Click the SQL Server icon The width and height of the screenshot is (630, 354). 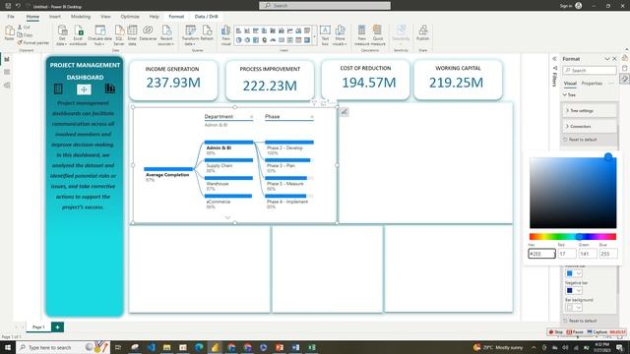pyautogui.click(x=119, y=35)
